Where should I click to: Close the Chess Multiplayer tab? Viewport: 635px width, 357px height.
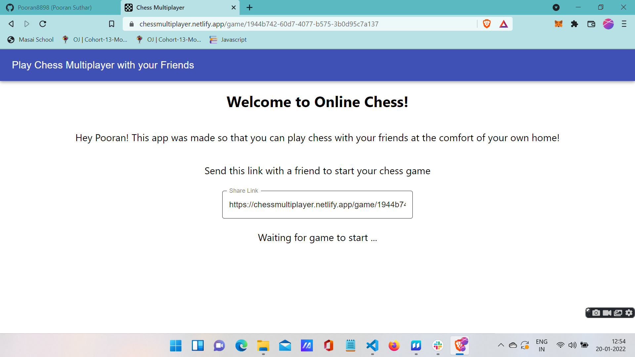(x=233, y=7)
